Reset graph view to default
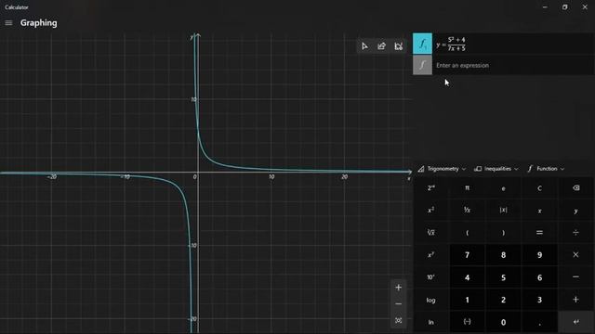This screenshot has width=595, height=334. (x=398, y=320)
